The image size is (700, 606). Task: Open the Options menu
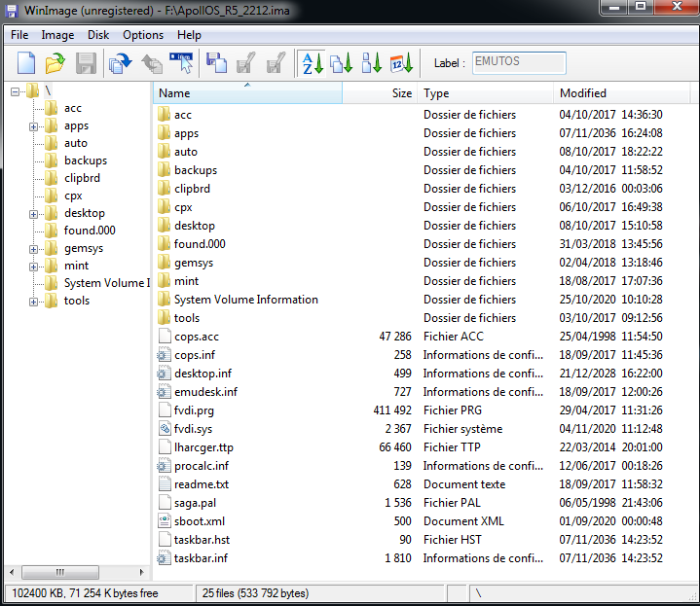[143, 35]
